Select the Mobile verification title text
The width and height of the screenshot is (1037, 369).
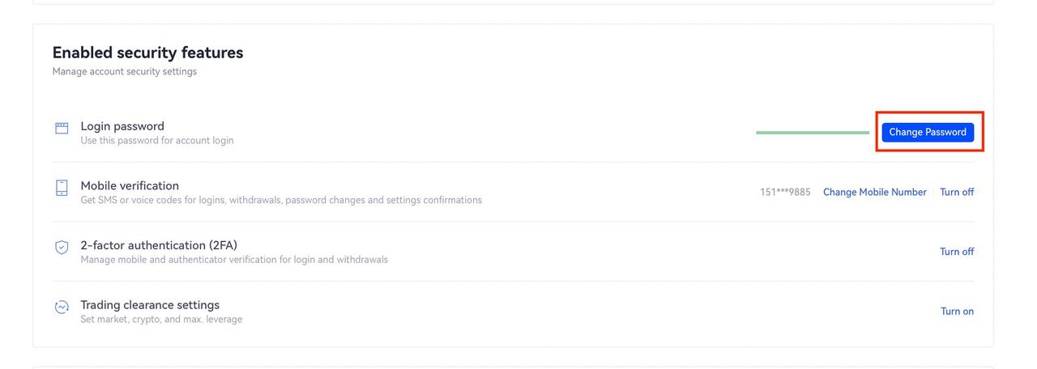click(x=130, y=185)
